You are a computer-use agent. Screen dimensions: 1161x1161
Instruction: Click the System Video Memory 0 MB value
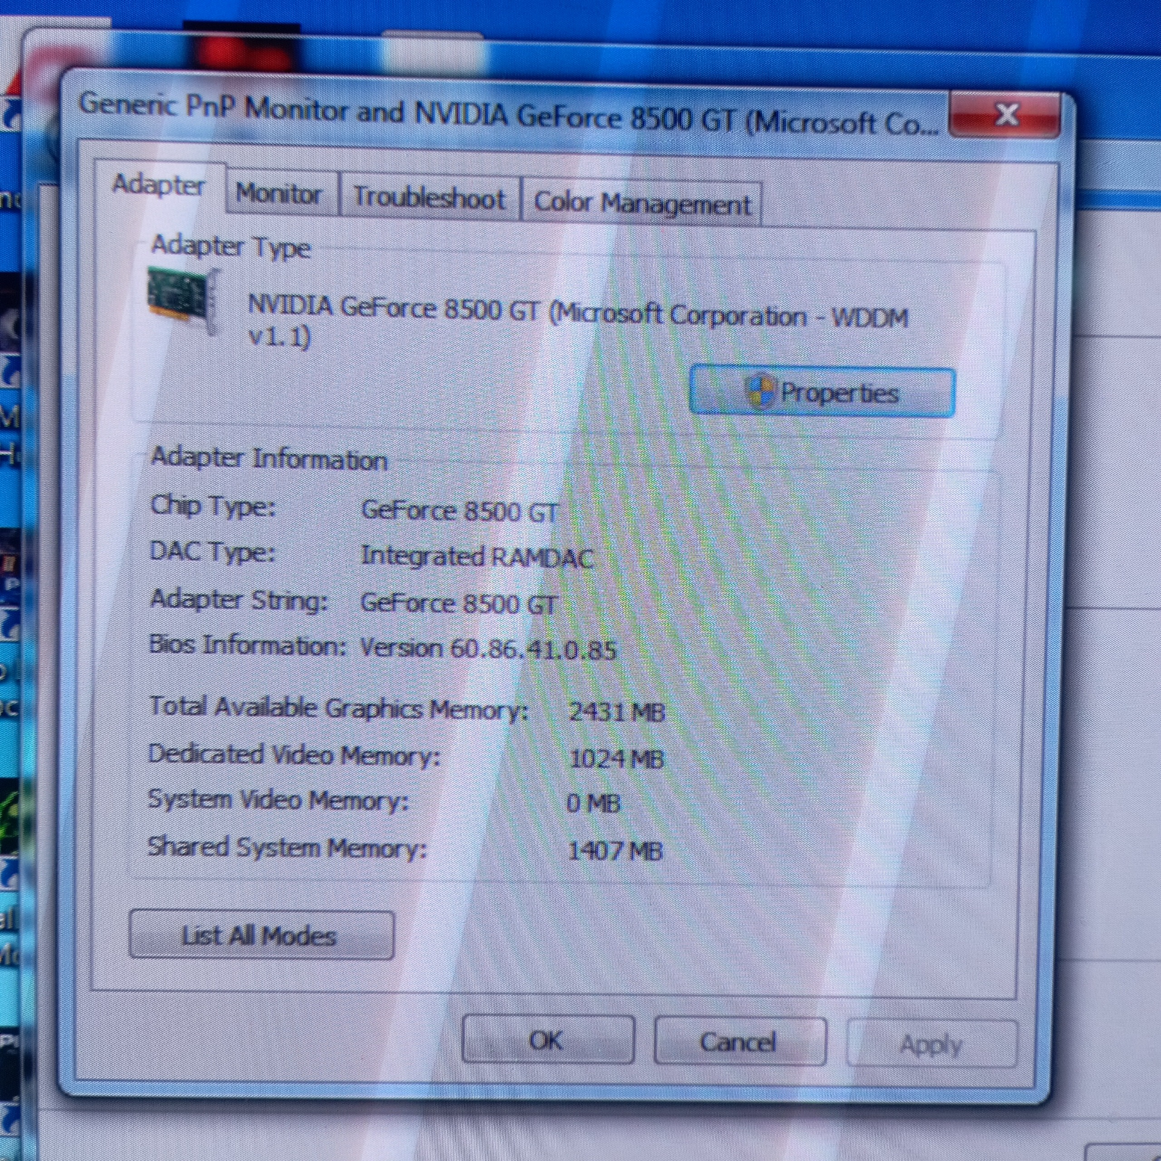(x=593, y=804)
